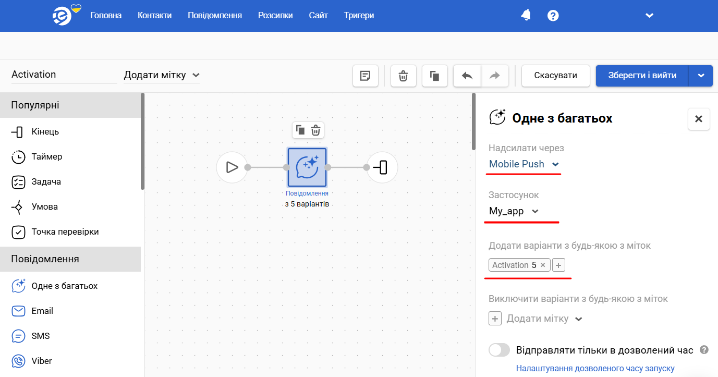
Task: Click the redo arrow button
Action: (495, 76)
